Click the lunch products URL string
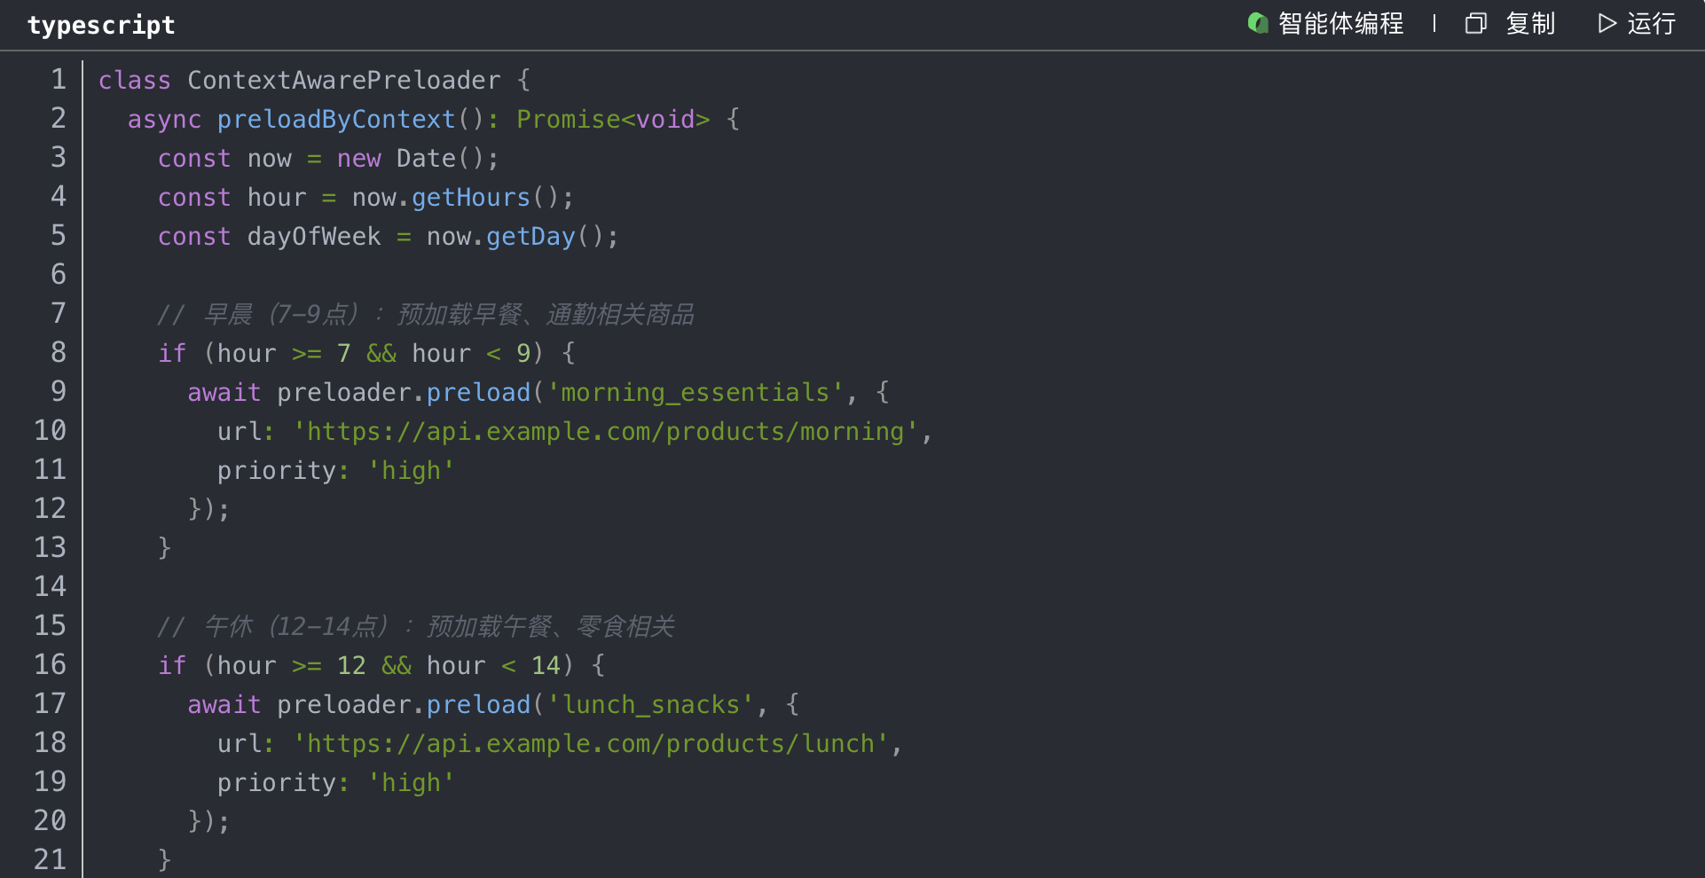Image resolution: width=1705 pixels, height=878 pixels. coord(593,744)
